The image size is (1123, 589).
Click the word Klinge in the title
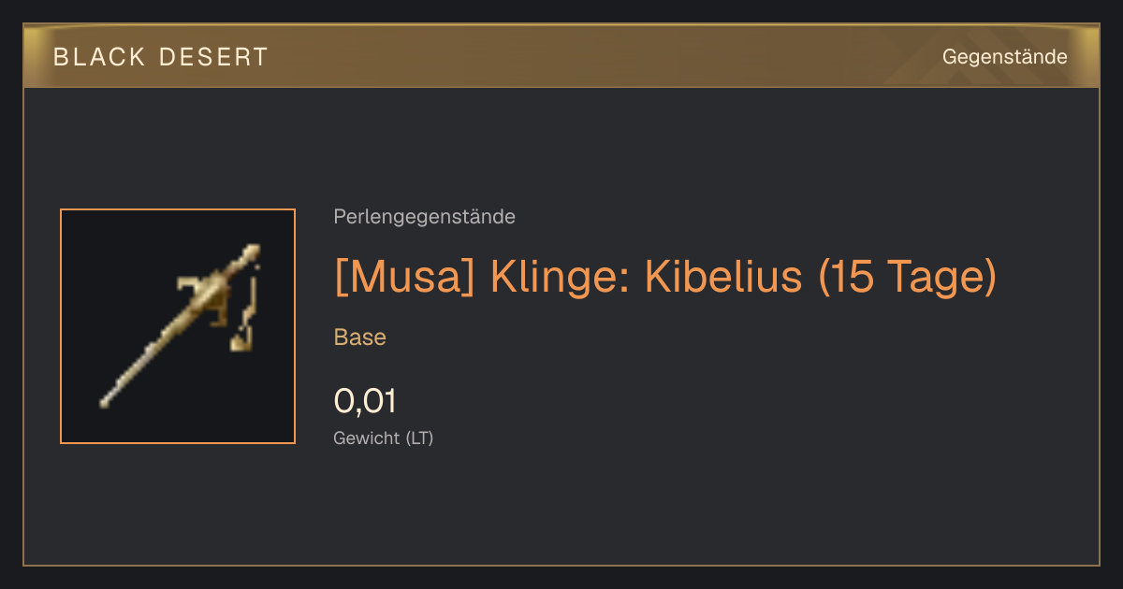[x=561, y=277]
